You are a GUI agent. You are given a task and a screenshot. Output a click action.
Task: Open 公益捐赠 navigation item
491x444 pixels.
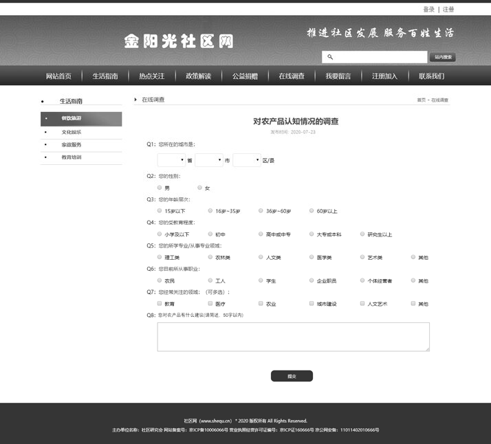pyautogui.click(x=245, y=76)
